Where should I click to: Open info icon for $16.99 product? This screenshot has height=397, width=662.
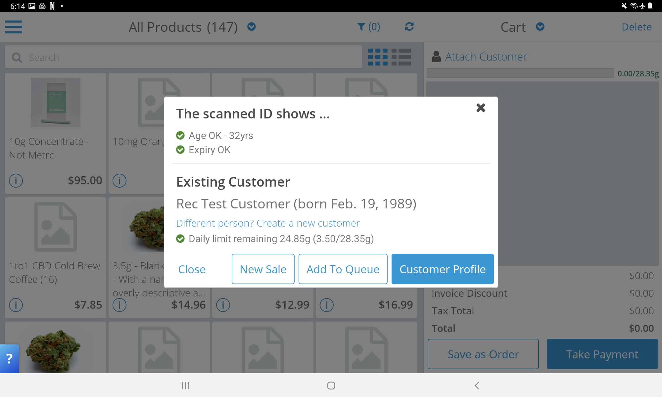(327, 305)
